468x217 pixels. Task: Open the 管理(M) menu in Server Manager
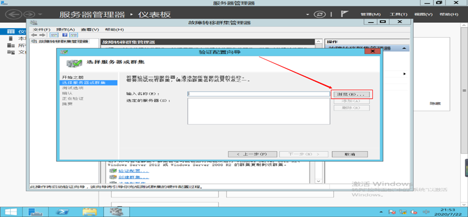(x=371, y=14)
